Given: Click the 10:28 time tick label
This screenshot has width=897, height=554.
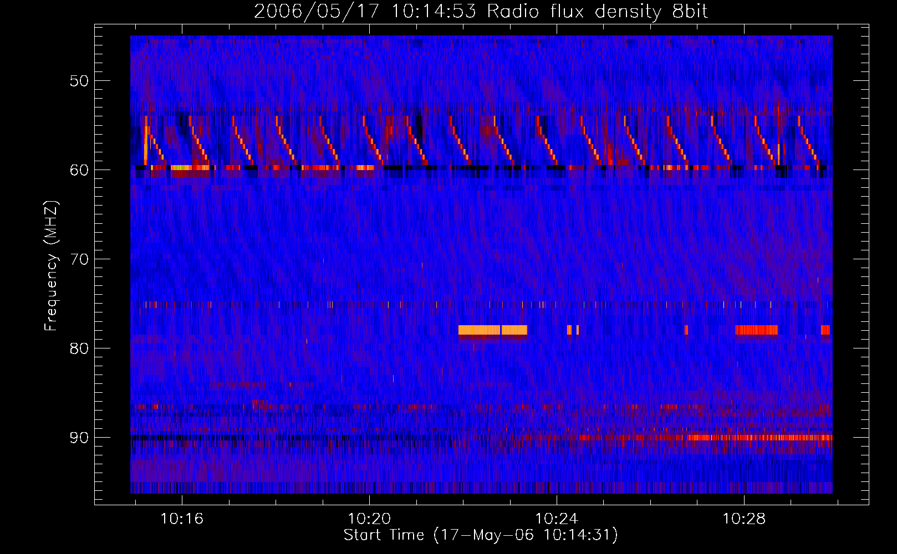Looking at the screenshot, I should [x=744, y=519].
